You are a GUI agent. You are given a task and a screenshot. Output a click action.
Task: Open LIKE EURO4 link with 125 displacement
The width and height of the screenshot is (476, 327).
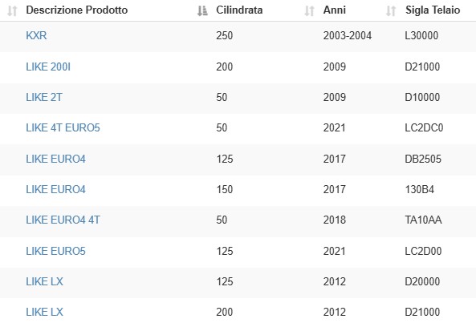(x=56, y=159)
